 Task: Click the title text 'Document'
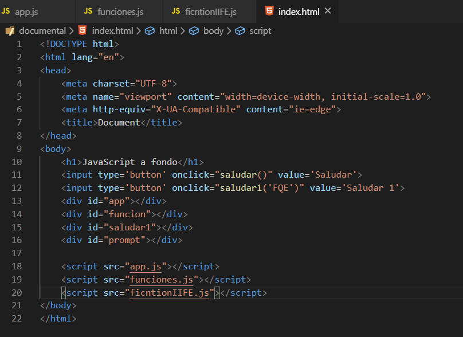click(x=119, y=122)
